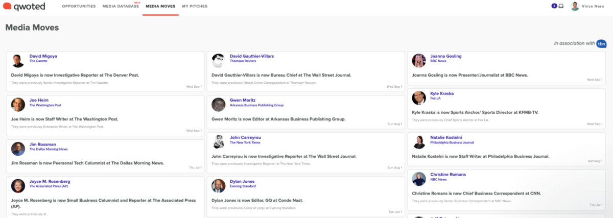613x218 pixels.
Task: Click the Qwoted logo icon
Action: tap(7, 7)
